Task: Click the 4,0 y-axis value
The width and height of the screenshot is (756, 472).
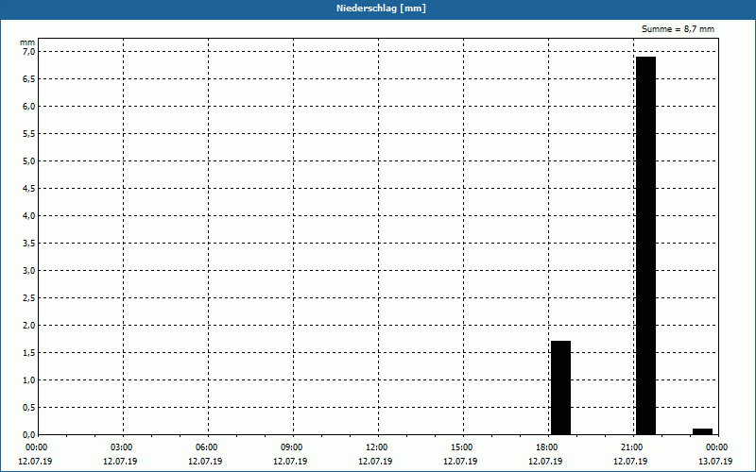Action: pyautogui.click(x=29, y=216)
